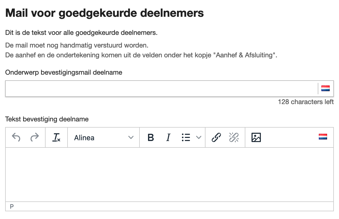This screenshot has height=219, width=339.
Task: Click the 'Tekst bevestiging deelname' label
Action: click(x=47, y=119)
